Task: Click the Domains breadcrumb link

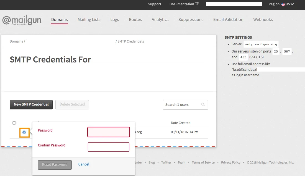Action: coord(16,41)
